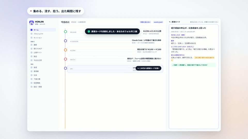The width and height of the screenshot is (248, 139).
Task: Click the square icon beside 公開サイト
Action: coord(32,53)
